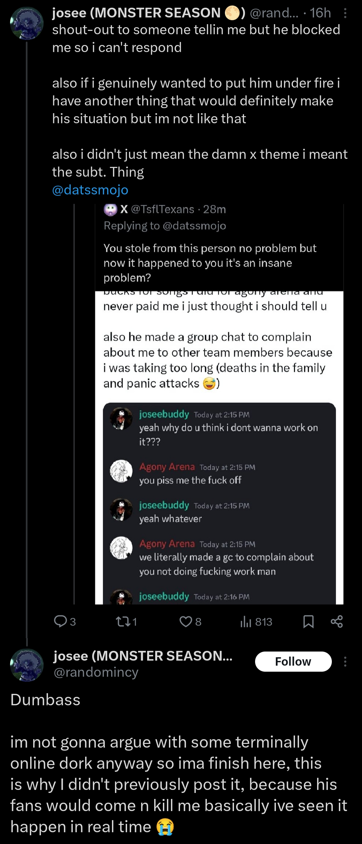The width and height of the screenshot is (362, 844).
Task: Follow the @randomincy account
Action: [293, 662]
